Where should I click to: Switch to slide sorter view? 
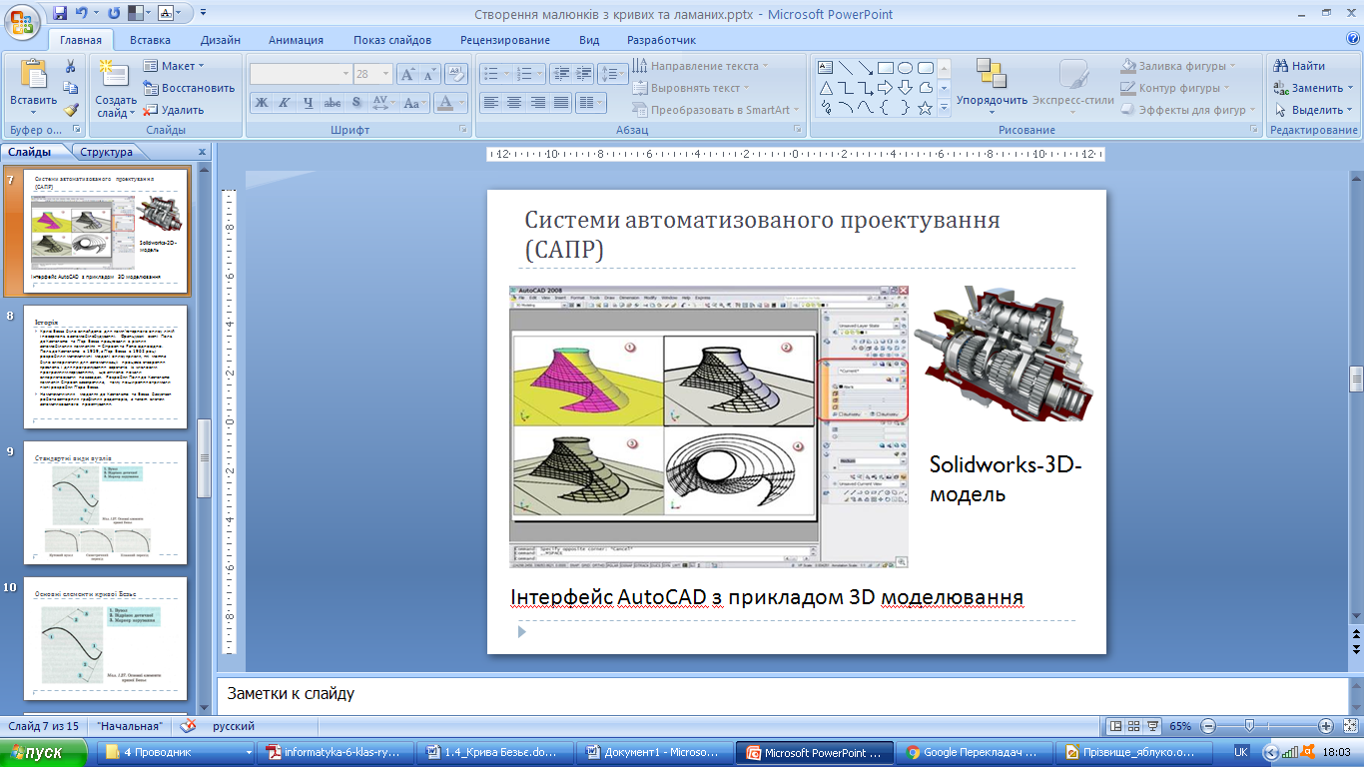pos(1135,726)
